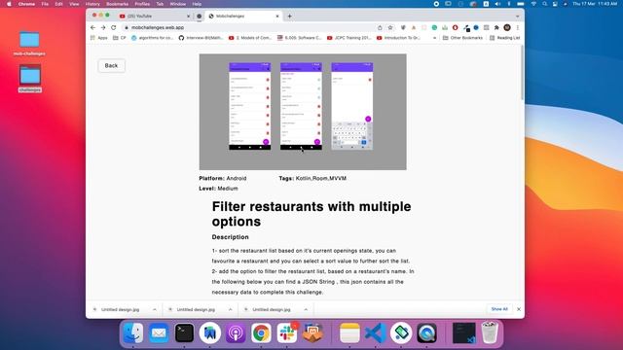Screen dimensions: 623x350
Task: Click the green circular extension icon
Action: [434, 27]
